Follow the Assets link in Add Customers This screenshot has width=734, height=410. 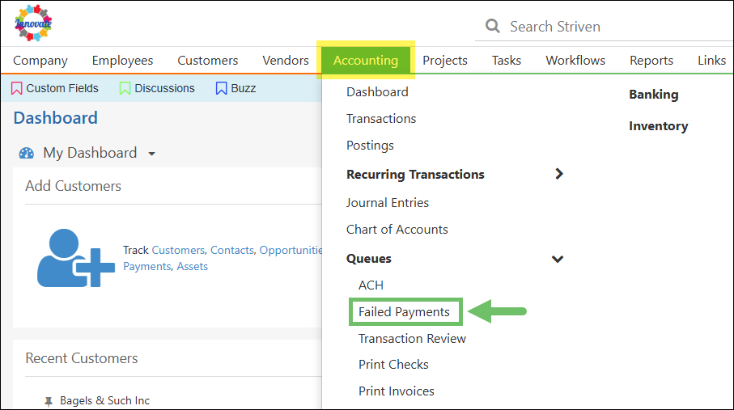click(x=192, y=266)
